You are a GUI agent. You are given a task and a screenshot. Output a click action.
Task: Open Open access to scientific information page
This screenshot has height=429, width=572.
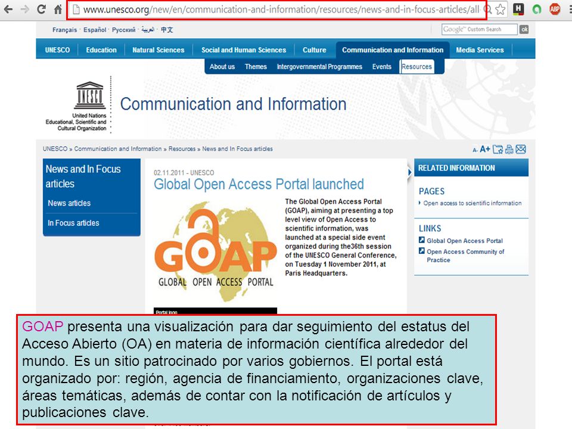[x=472, y=203]
